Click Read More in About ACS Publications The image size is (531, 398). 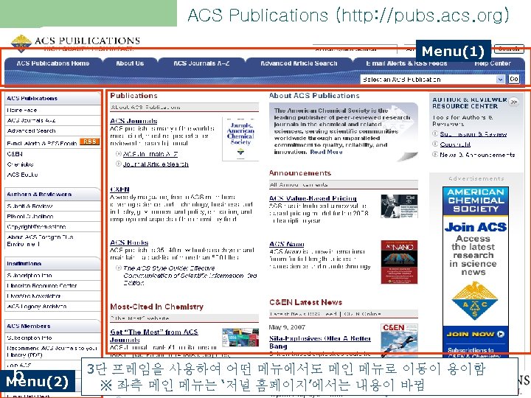pos(326,152)
